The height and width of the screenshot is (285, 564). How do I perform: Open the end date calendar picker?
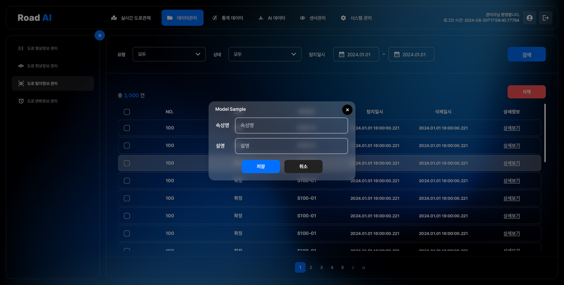tap(411, 54)
